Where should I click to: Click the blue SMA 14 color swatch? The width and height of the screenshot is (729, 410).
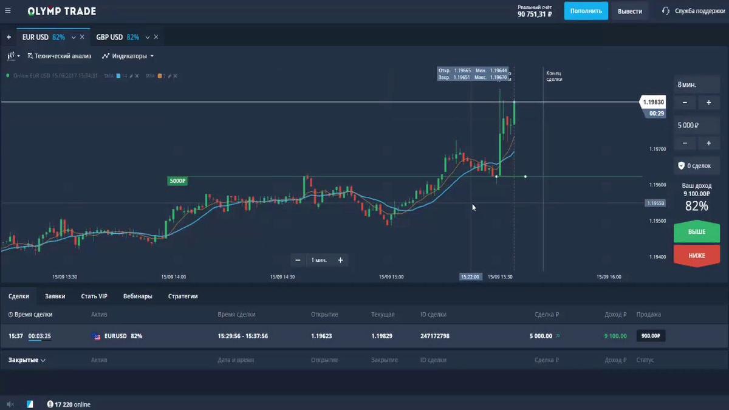click(x=118, y=76)
